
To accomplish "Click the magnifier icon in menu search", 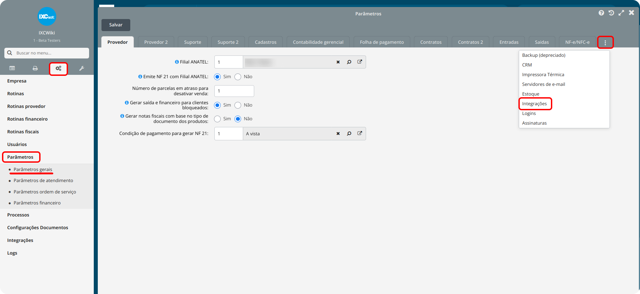I will pyautogui.click(x=10, y=53).
